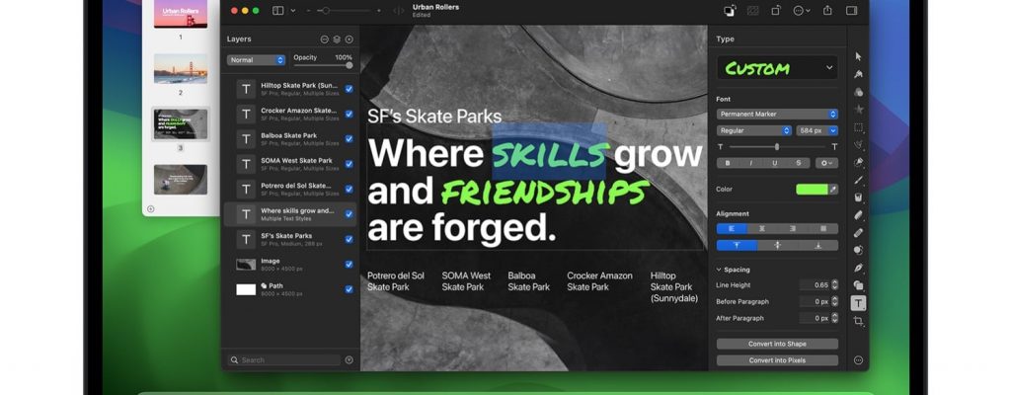Open the Permanent Marker font dropdown
This screenshot has width=1011, height=395.
tap(777, 115)
